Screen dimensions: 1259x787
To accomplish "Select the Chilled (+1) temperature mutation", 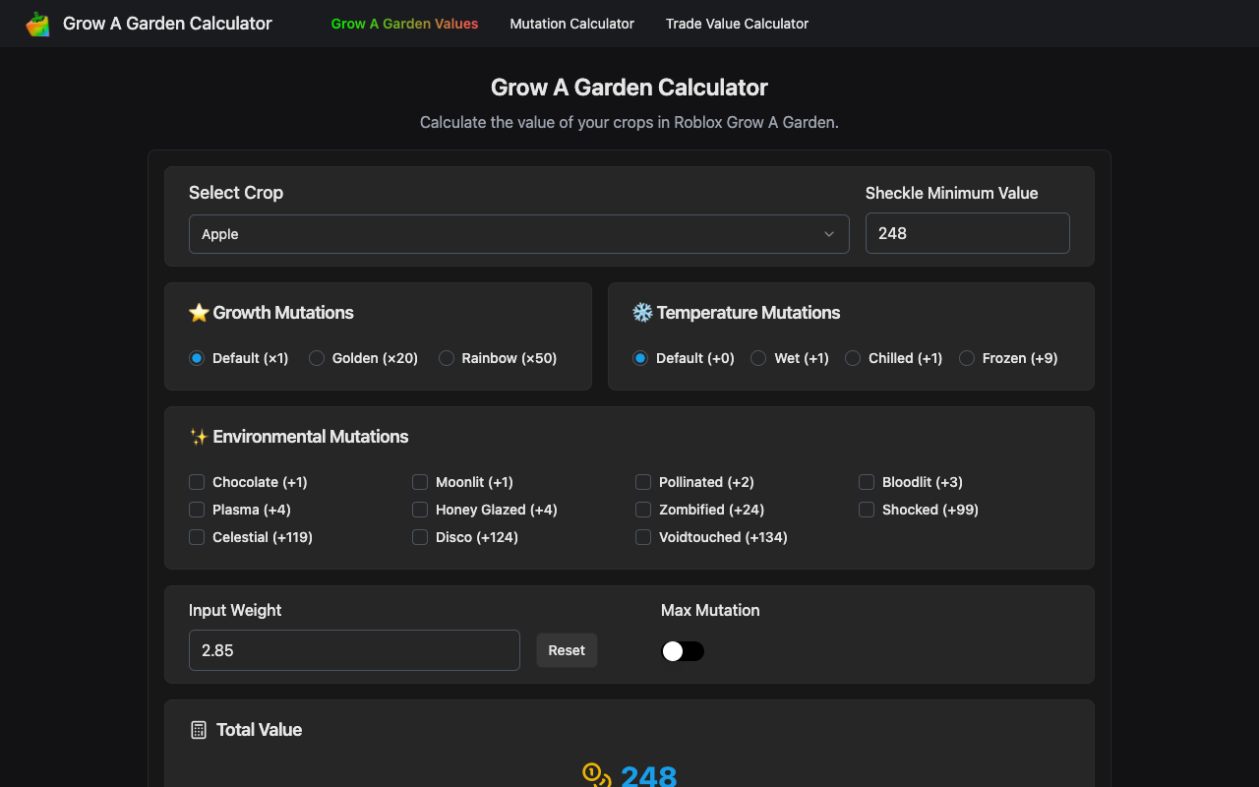I will 853,358.
